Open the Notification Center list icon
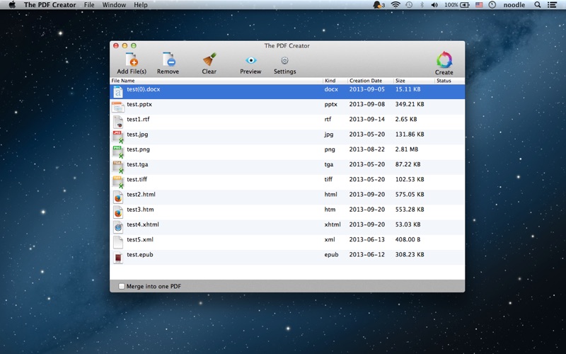The image size is (566, 354). pyautogui.click(x=552, y=5)
